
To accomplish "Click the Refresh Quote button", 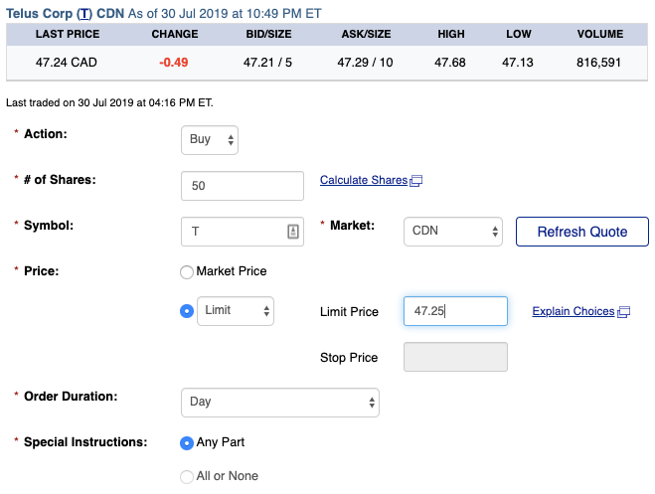I will [582, 232].
